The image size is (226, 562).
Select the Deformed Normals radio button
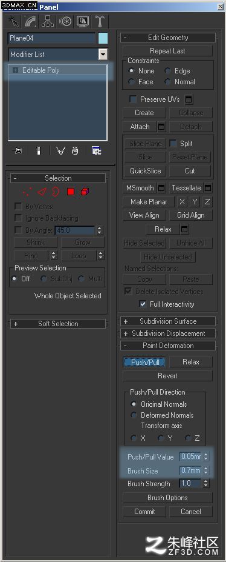(x=134, y=415)
